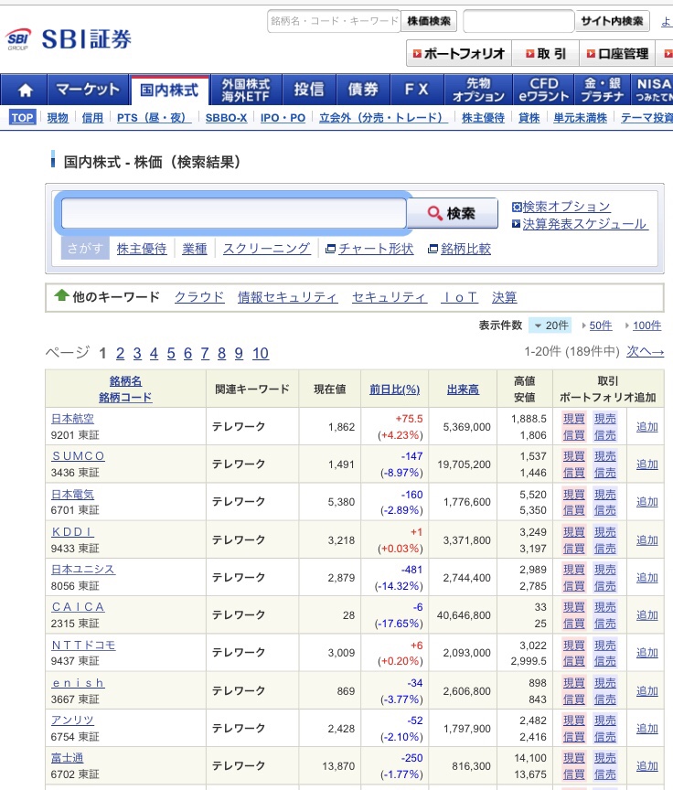The image size is (673, 790).
Task: Sort by 銘柄名 column header
Action: [125, 381]
